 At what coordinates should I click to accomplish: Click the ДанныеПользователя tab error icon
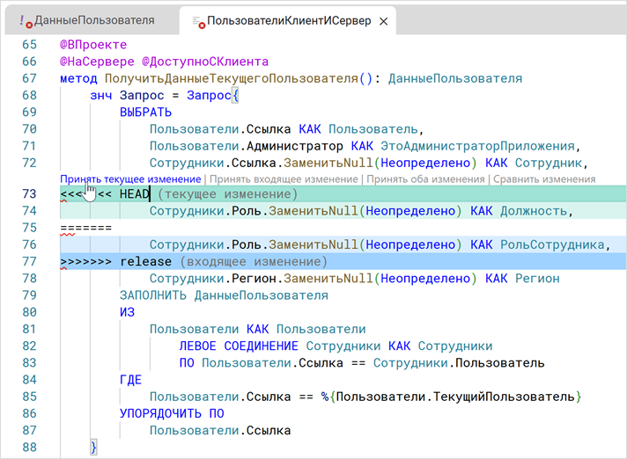click(26, 21)
